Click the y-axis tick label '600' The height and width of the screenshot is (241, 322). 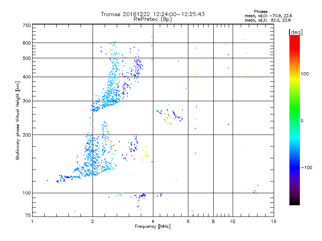[x=27, y=43]
